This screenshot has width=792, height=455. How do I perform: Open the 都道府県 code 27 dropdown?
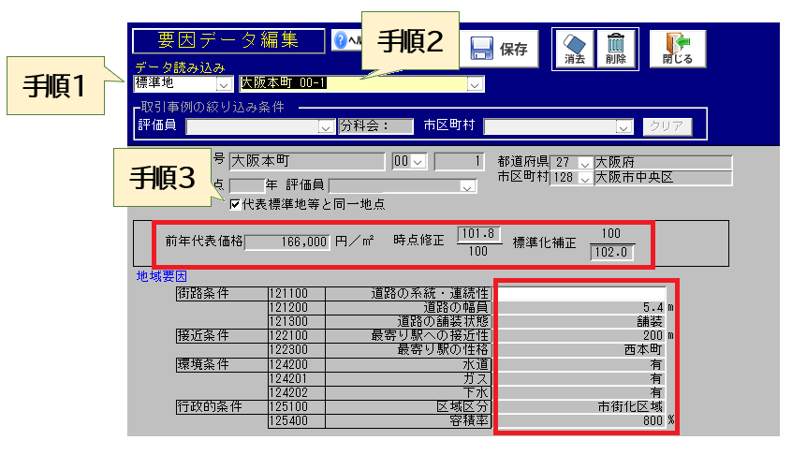pyautogui.click(x=585, y=162)
